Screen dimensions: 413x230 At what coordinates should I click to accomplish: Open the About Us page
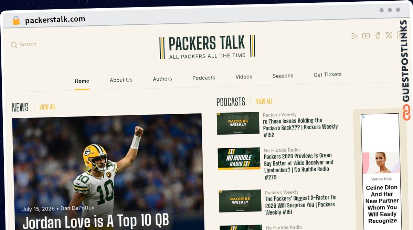[x=121, y=80]
